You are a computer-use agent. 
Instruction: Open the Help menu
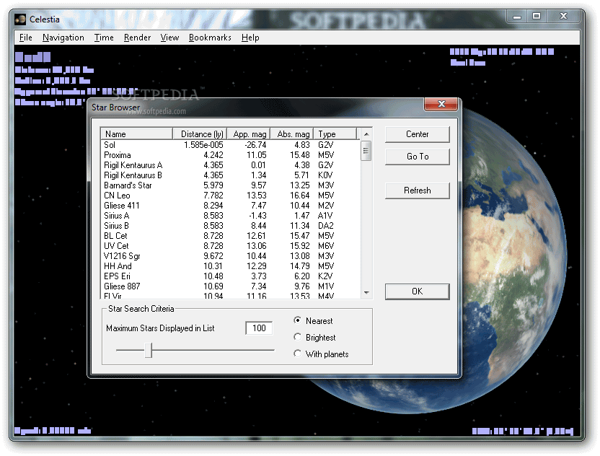coord(250,38)
